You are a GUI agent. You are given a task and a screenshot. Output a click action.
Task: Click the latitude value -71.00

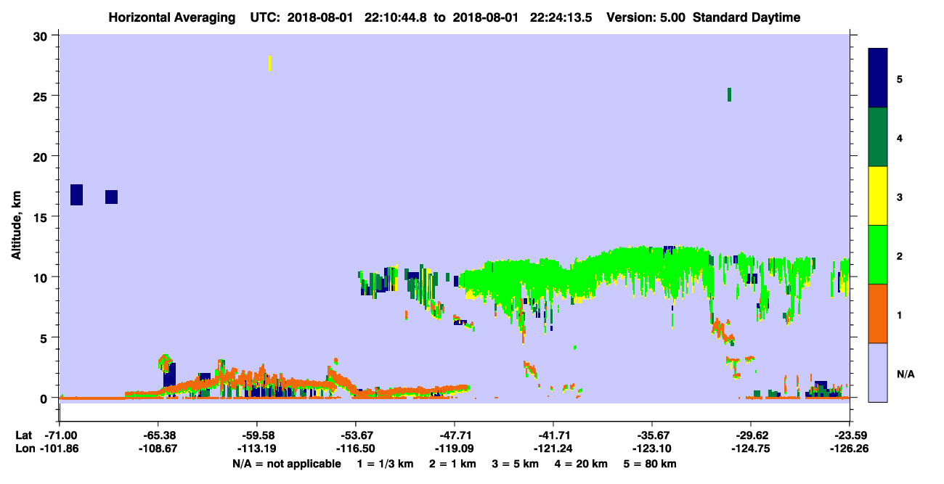pyautogui.click(x=60, y=435)
